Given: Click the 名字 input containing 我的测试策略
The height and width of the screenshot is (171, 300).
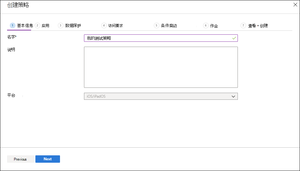Looking at the screenshot, I should [x=161, y=38].
